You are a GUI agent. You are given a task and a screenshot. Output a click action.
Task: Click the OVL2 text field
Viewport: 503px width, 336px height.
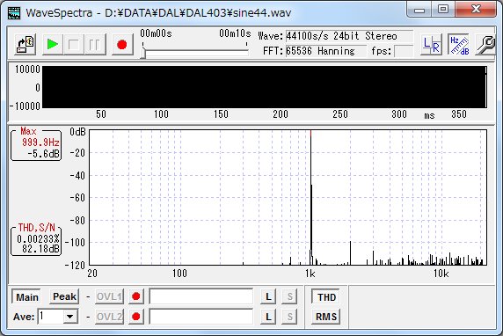coord(201,317)
